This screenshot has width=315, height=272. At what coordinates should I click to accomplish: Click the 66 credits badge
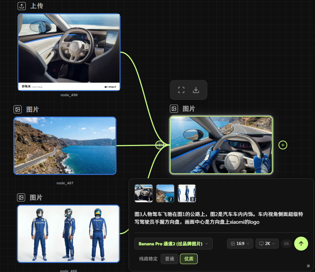[x=286, y=244]
